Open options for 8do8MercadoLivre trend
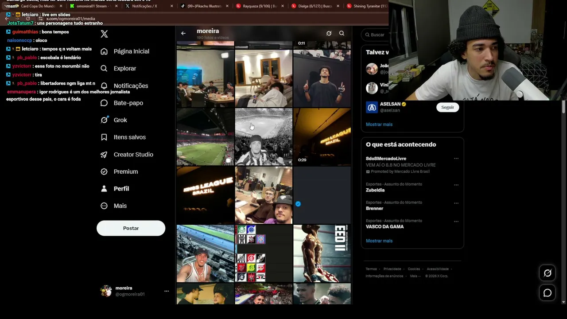The height and width of the screenshot is (319, 567). [456, 159]
